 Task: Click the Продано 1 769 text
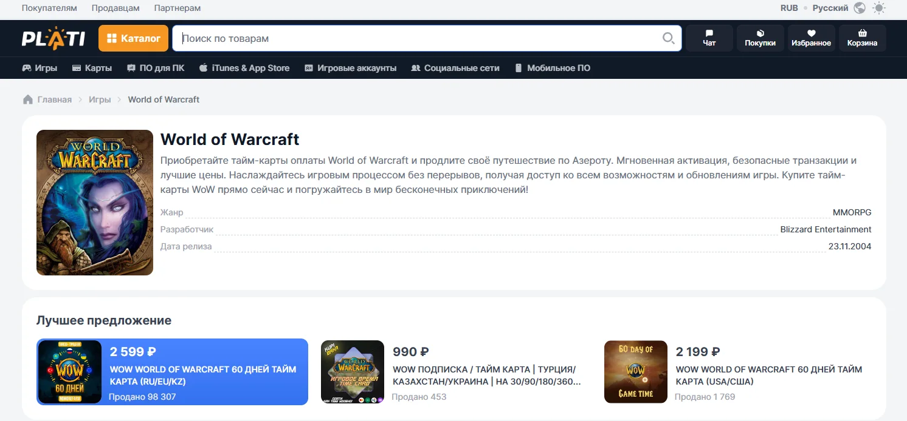(x=705, y=397)
